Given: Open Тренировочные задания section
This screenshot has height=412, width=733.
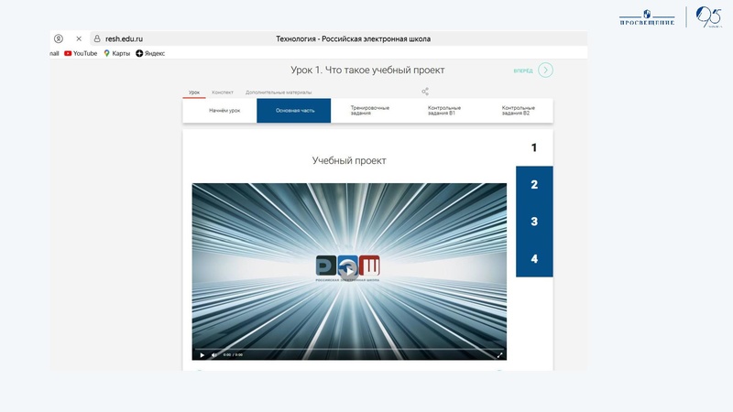Looking at the screenshot, I should coord(369,111).
